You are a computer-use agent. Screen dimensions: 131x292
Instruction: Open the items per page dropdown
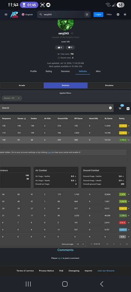pyautogui.click(x=81, y=244)
